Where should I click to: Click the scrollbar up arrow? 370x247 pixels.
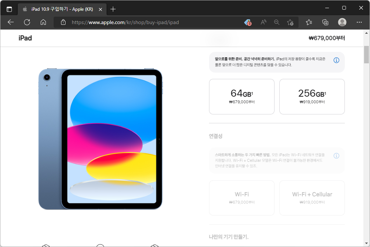point(366,33)
